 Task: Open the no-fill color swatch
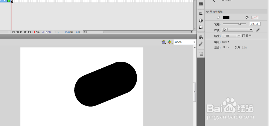tap(255, 17)
